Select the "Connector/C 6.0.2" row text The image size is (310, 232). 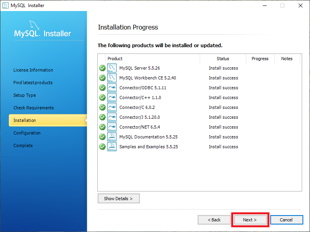coord(137,107)
